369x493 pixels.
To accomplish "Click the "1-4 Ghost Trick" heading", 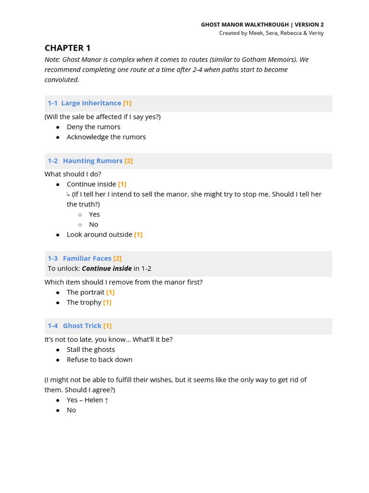I will pyautogui.click(x=74, y=326).
